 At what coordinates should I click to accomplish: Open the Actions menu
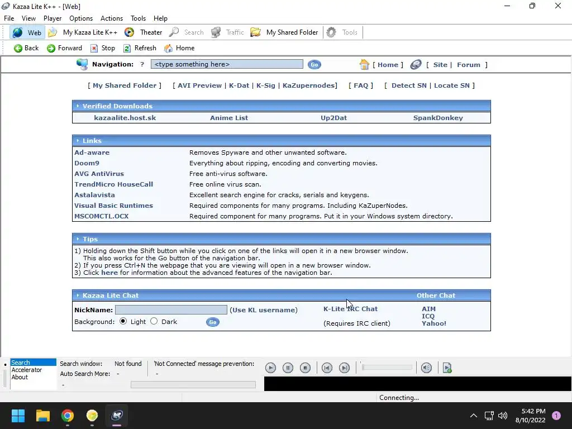112,18
